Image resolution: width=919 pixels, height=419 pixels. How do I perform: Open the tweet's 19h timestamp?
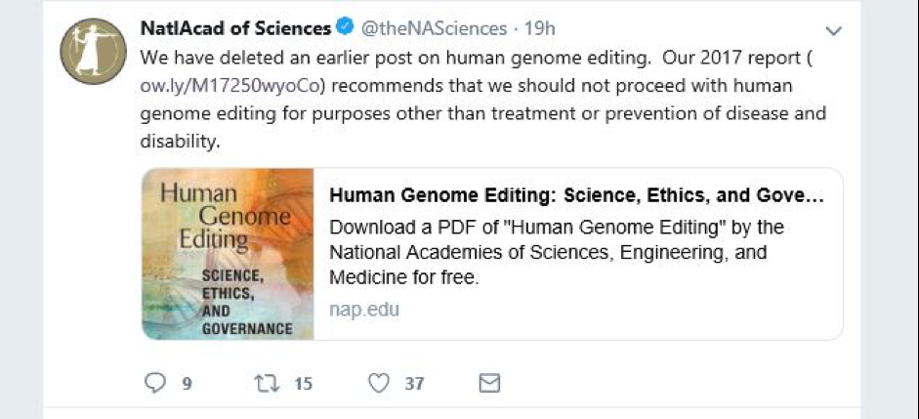point(538,28)
